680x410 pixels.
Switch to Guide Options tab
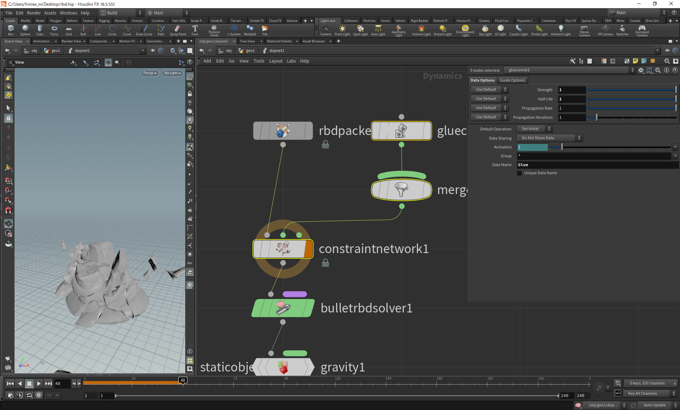(512, 80)
